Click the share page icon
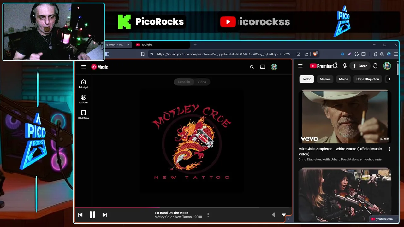This screenshot has height=227, width=404. click(306, 54)
